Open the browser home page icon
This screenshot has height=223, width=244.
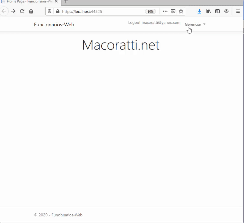coord(31,11)
